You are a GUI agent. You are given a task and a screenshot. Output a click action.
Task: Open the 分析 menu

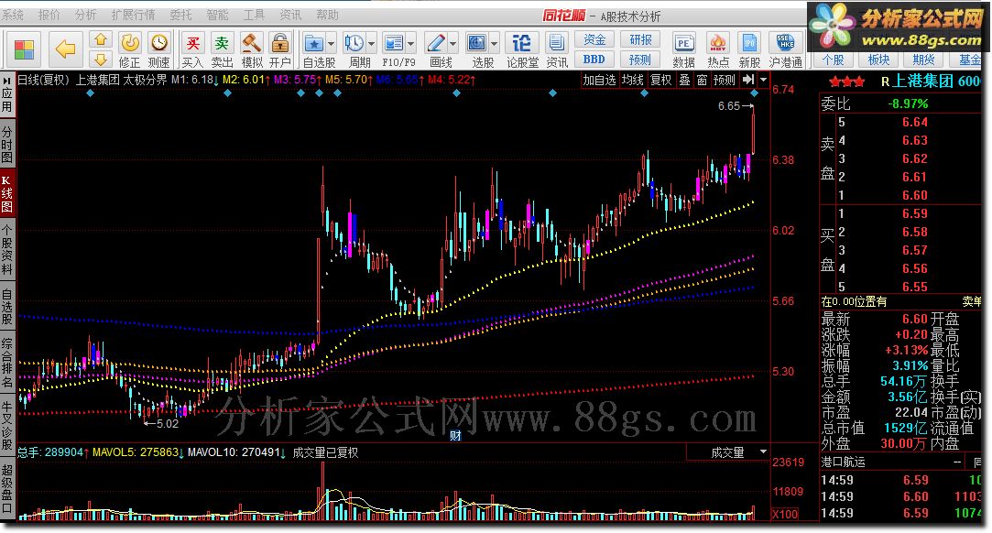(x=85, y=15)
